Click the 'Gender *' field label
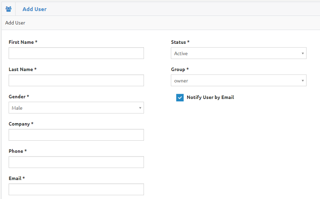 tap(19, 97)
